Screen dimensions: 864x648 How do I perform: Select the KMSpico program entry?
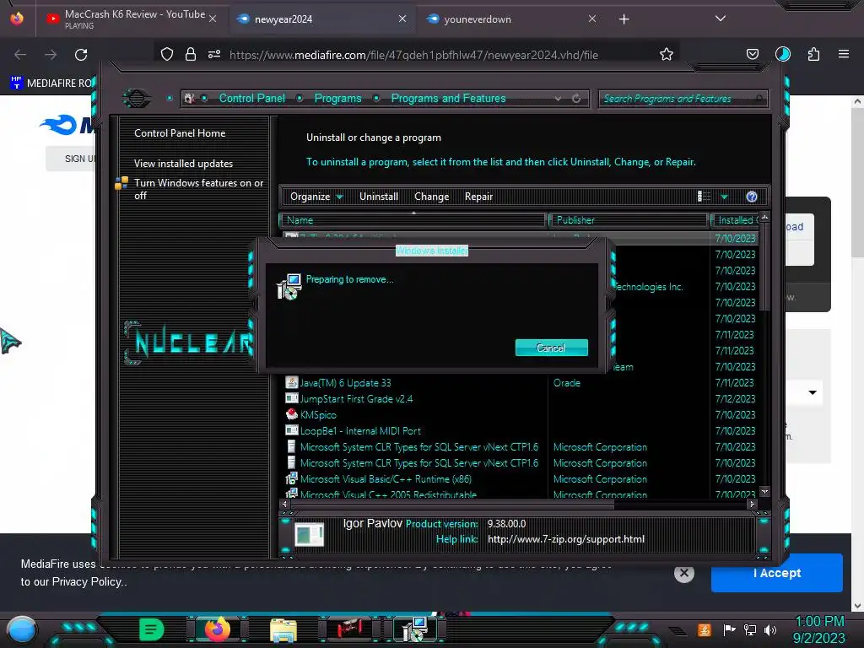[318, 415]
